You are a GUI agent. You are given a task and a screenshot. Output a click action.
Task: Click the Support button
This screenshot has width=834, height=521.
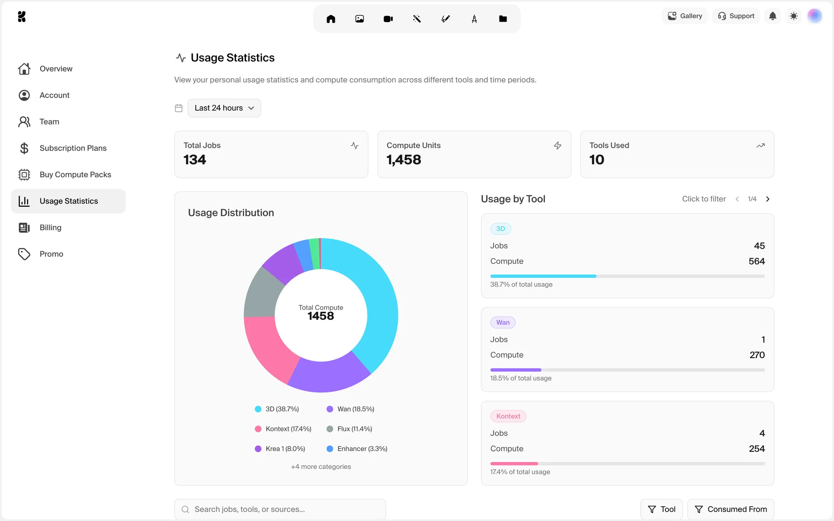click(x=736, y=16)
